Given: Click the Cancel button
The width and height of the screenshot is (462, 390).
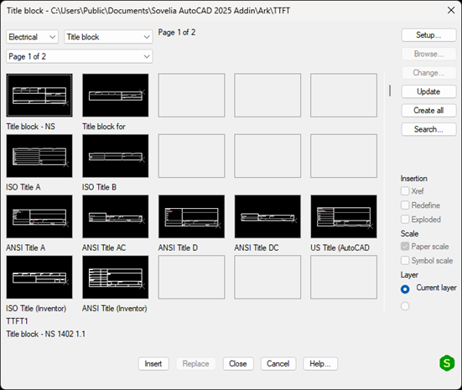Looking at the screenshot, I should point(278,364).
